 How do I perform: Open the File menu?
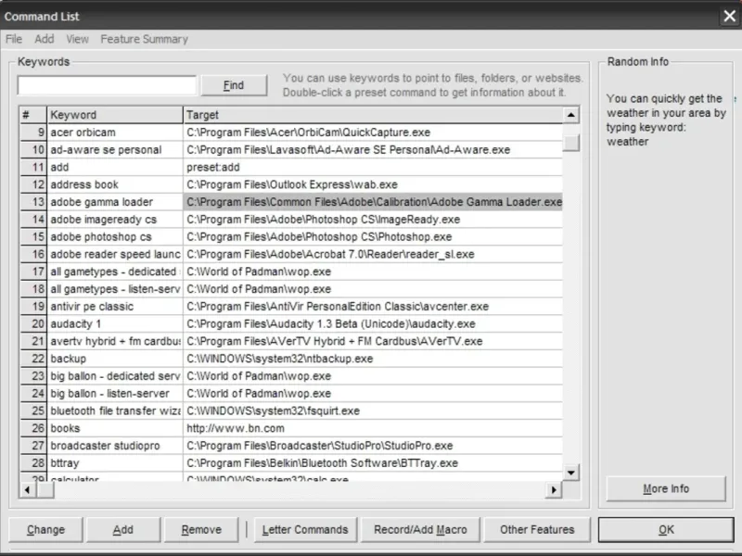(14, 39)
